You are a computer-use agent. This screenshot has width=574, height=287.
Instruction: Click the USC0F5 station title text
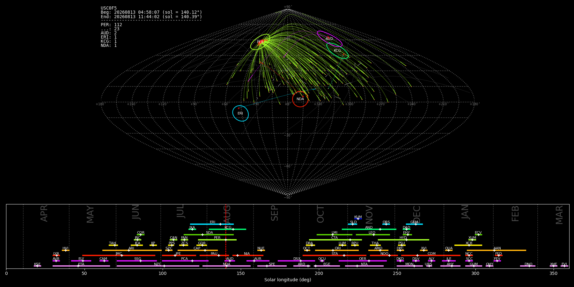coord(109,8)
